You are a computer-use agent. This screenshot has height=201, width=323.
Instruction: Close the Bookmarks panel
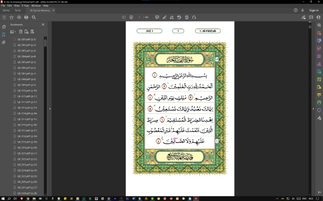click(43, 25)
